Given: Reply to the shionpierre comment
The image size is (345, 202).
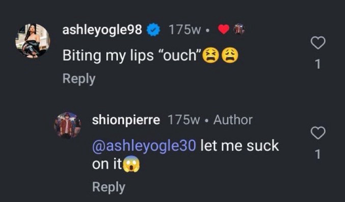Looking at the screenshot, I should click(109, 187).
